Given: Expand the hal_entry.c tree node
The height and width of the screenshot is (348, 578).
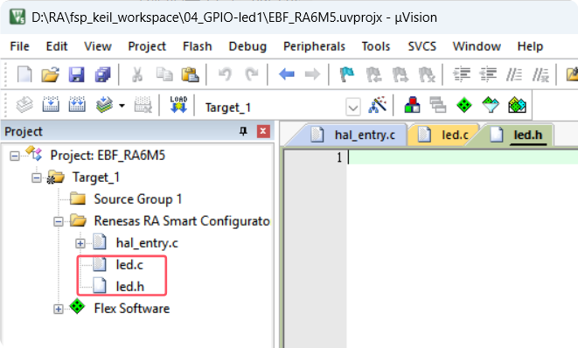Looking at the screenshot, I should pyautogui.click(x=80, y=243).
